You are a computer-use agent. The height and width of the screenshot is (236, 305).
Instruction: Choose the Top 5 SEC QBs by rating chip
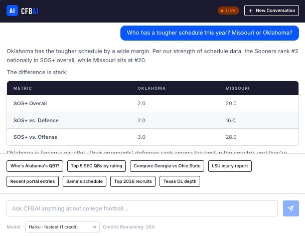coord(96,166)
